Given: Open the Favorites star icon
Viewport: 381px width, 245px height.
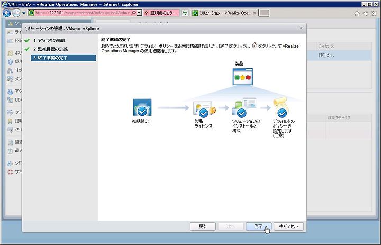Looking at the screenshot, I should click(x=366, y=14).
